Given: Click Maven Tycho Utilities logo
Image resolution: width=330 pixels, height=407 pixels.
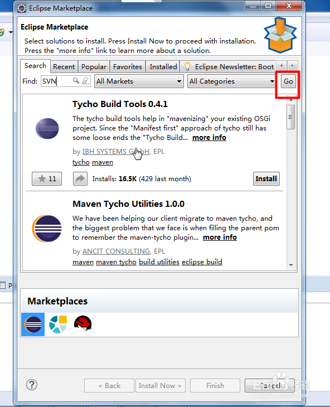Looking at the screenshot, I should pos(47,229).
